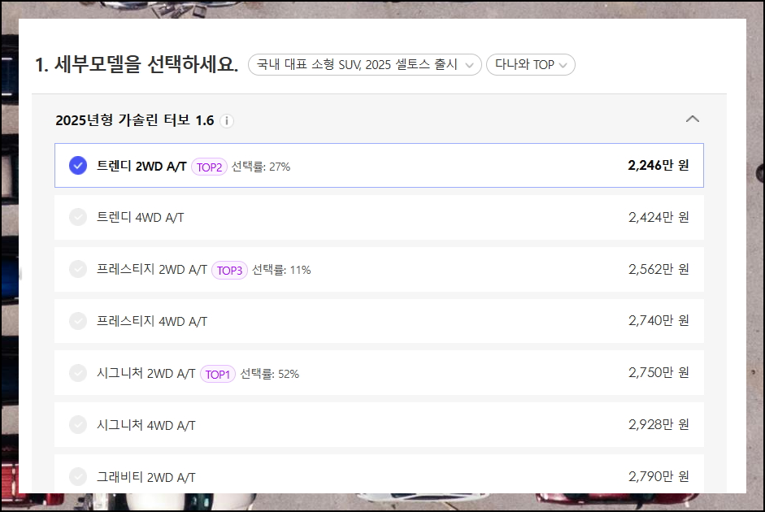Click the 트렌디 2WD A/T label

(x=141, y=167)
